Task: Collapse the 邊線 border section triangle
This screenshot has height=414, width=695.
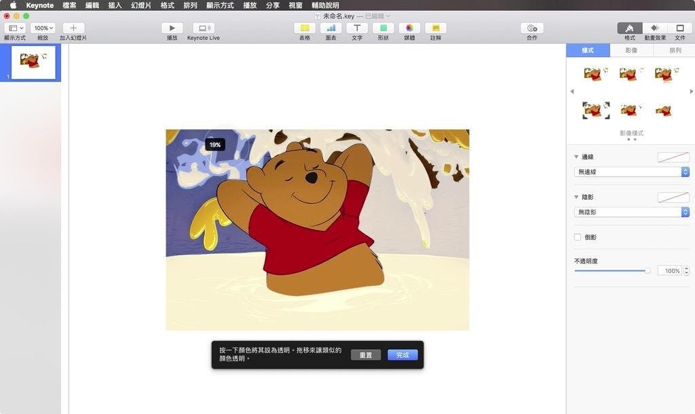Action: 576,157
